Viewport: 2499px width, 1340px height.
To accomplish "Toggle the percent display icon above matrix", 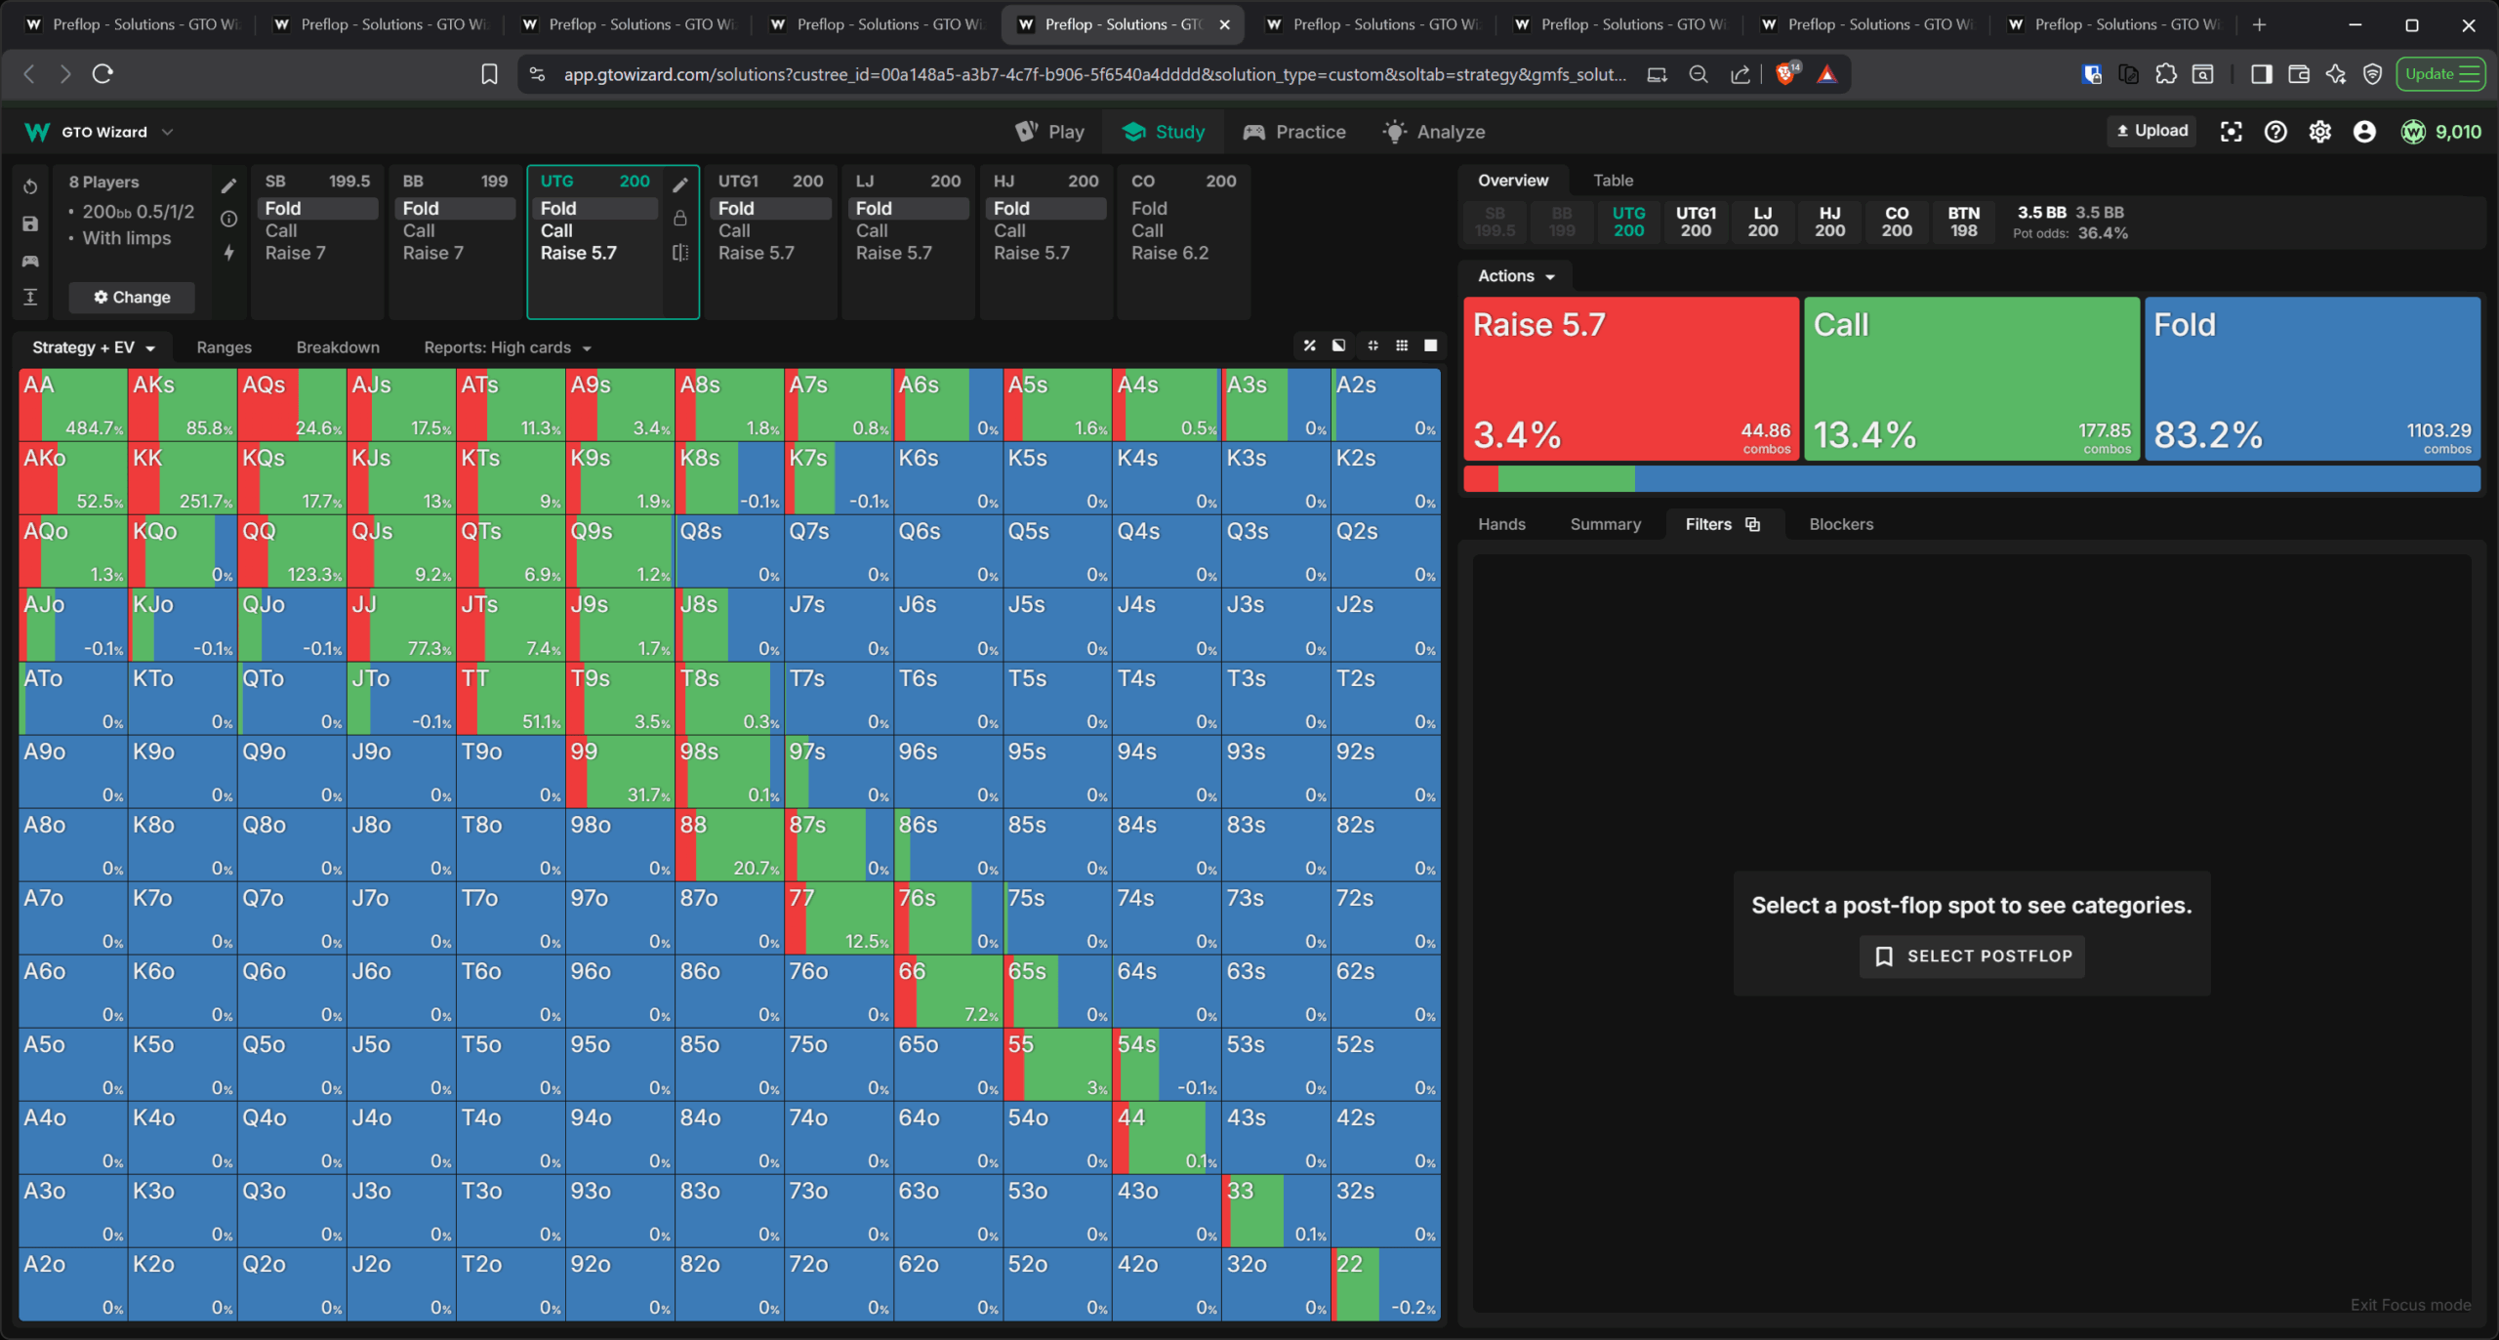I will click(1310, 345).
